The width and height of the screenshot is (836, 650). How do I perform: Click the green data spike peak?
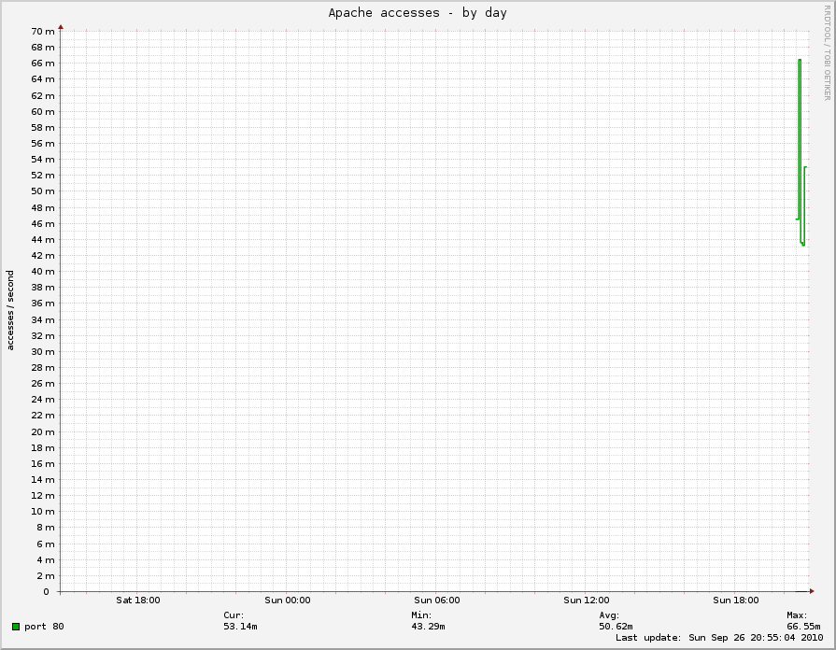coord(800,61)
